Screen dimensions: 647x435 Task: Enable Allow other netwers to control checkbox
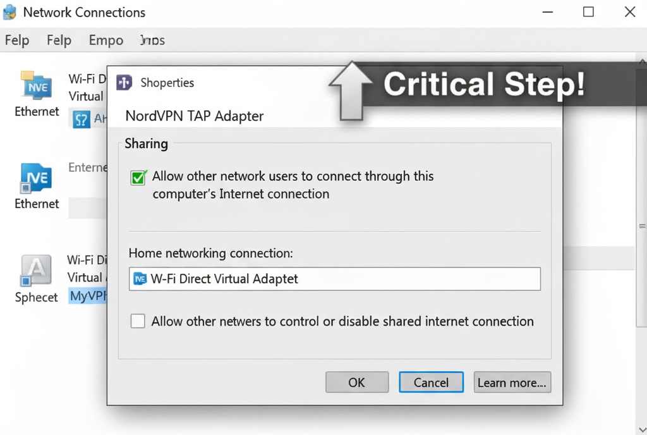(138, 321)
